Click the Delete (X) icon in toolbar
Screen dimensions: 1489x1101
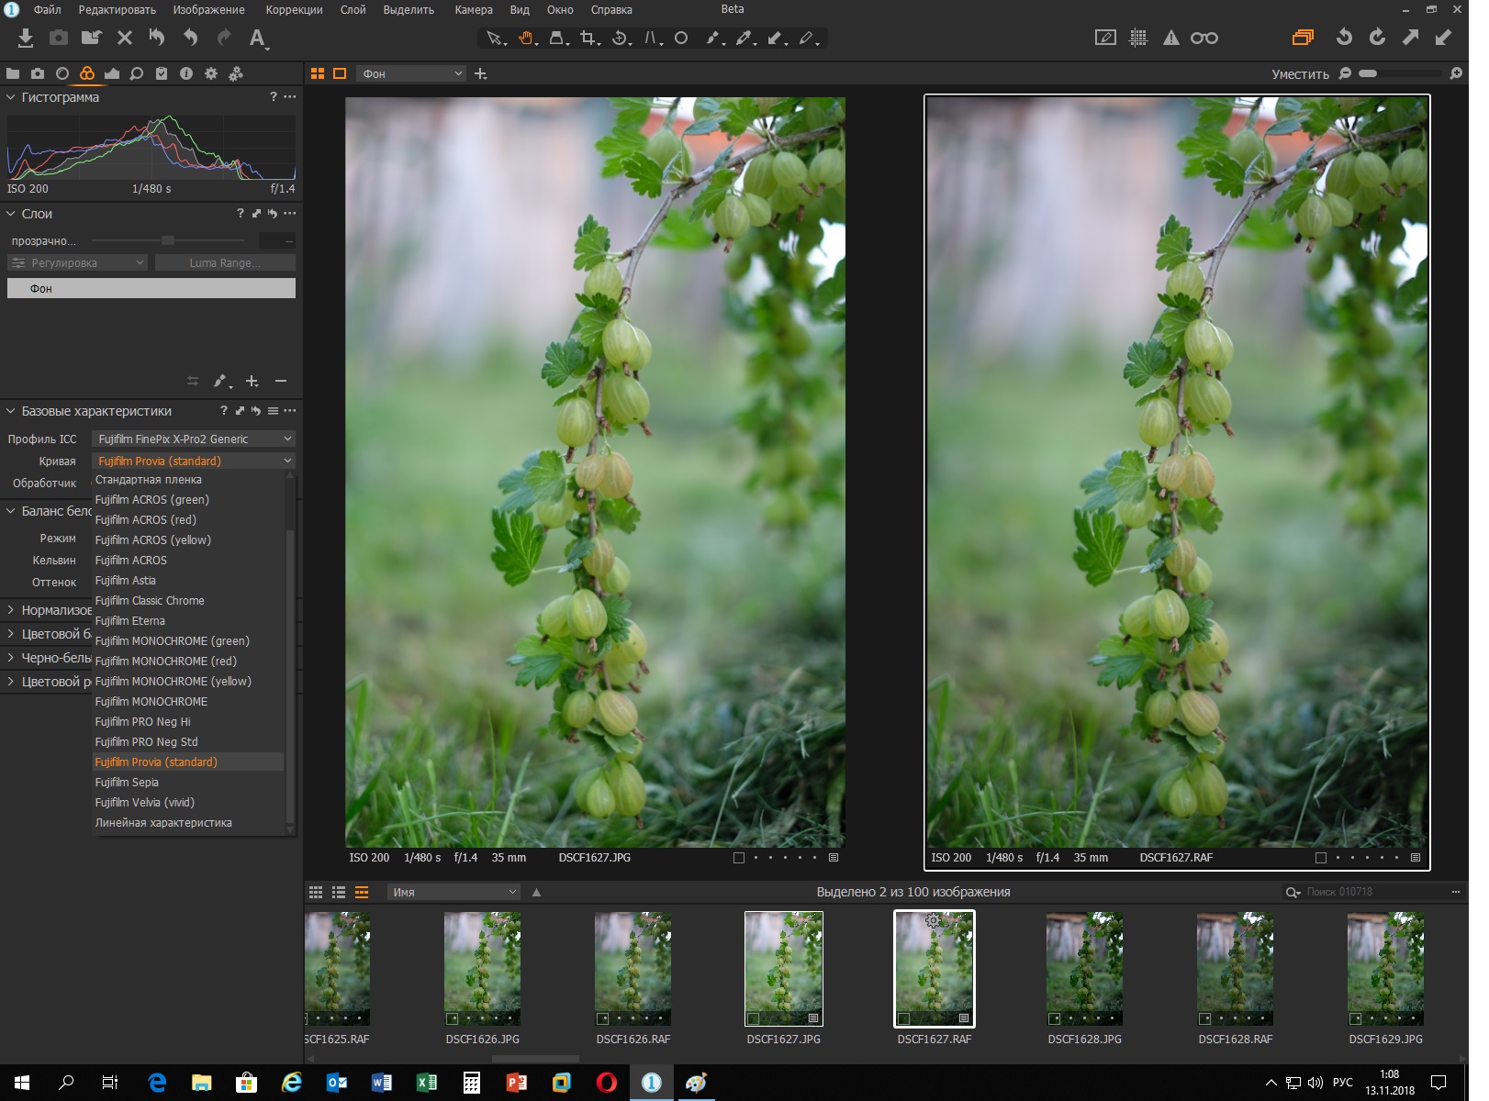[x=125, y=38]
